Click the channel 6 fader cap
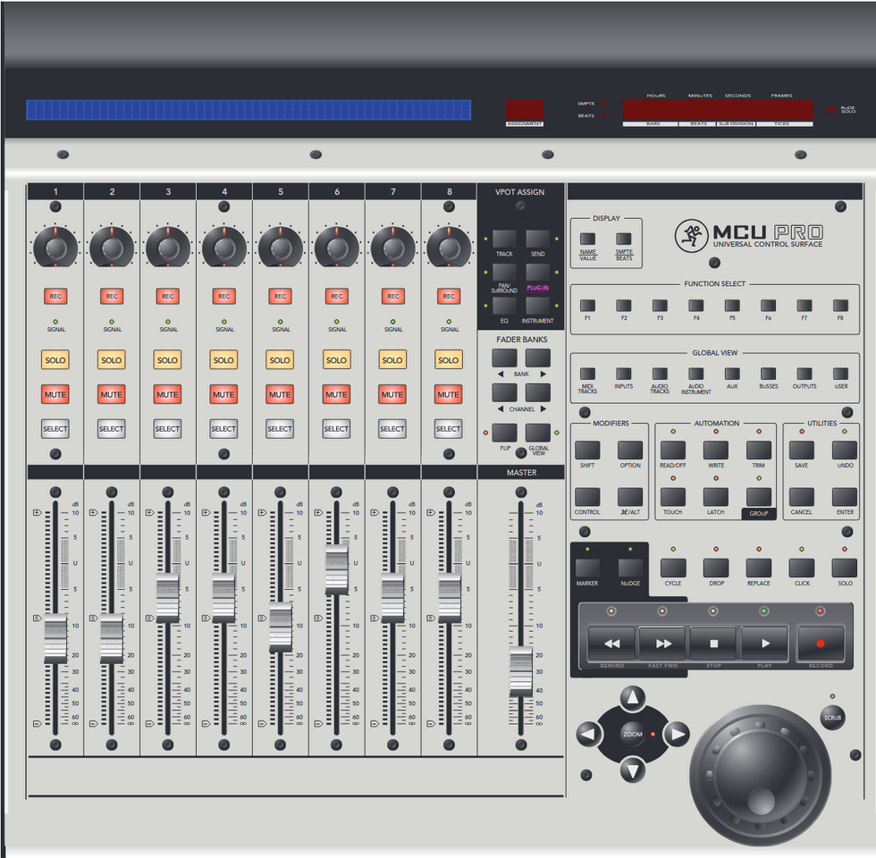The height and width of the screenshot is (858, 876). coord(336,570)
